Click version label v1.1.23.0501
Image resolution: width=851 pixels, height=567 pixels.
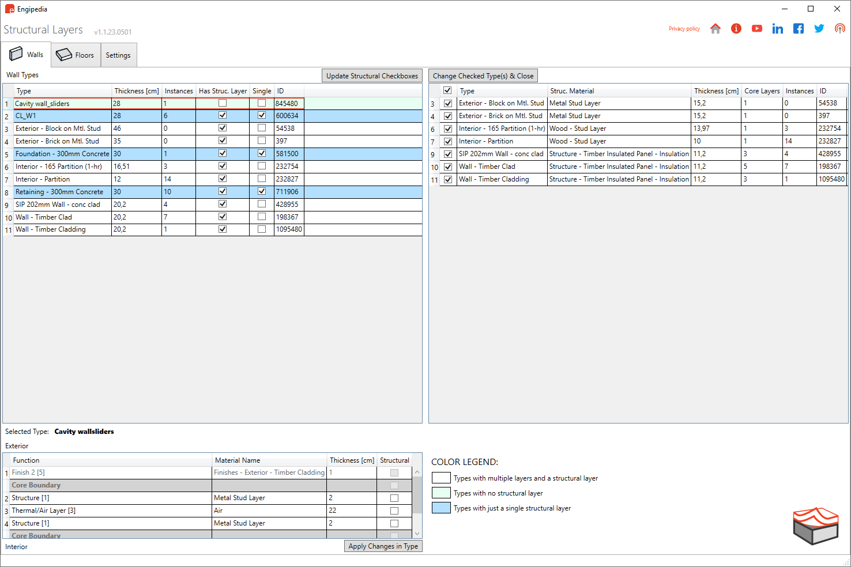(113, 32)
